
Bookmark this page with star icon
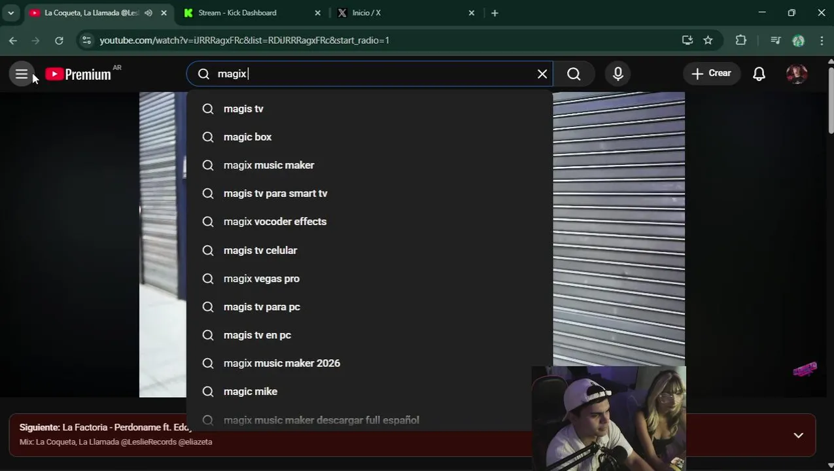click(x=708, y=41)
